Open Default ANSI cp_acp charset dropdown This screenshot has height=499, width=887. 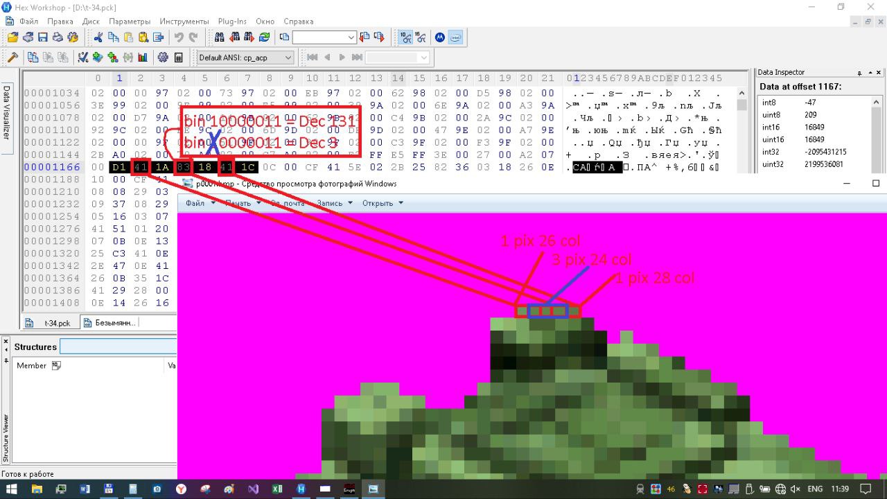(x=245, y=58)
